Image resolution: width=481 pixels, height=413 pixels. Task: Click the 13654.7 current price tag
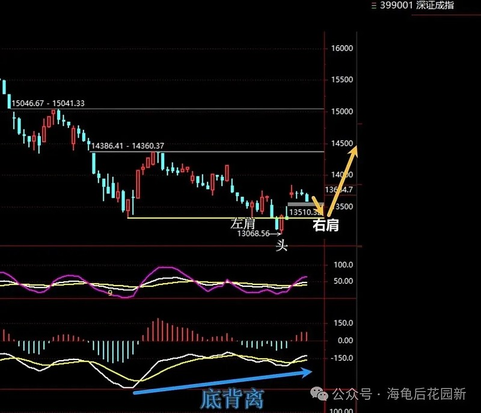pyautogui.click(x=339, y=190)
